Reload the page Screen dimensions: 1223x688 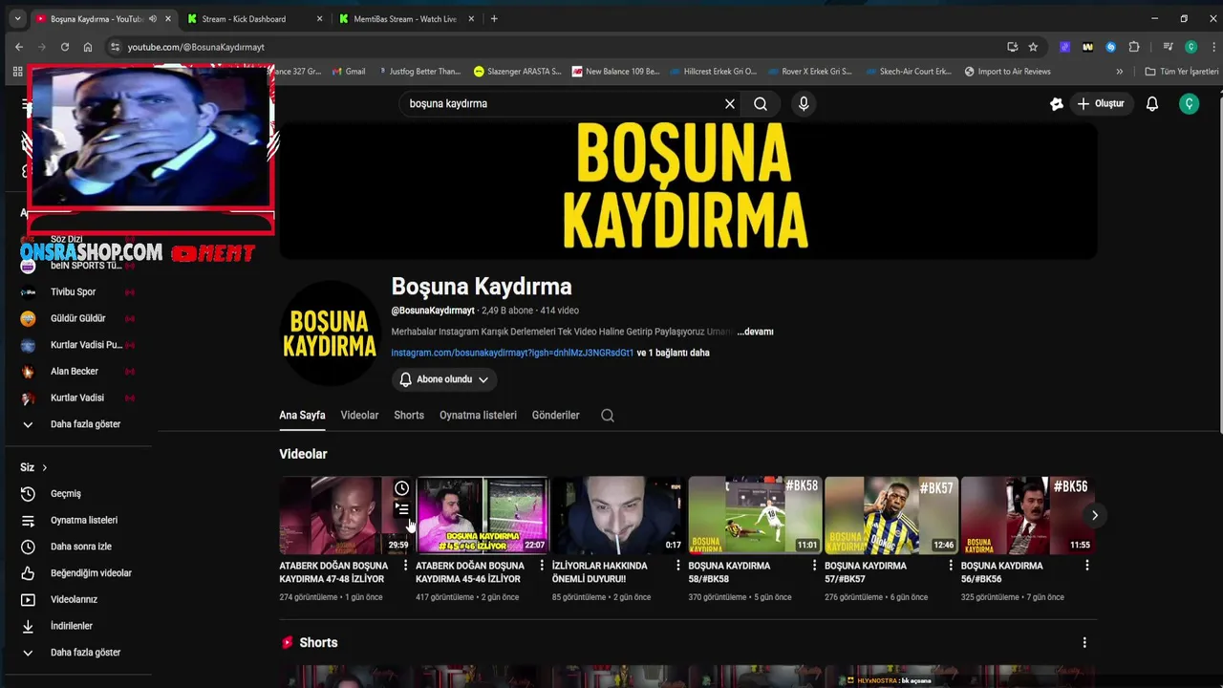click(x=64, y=47)
